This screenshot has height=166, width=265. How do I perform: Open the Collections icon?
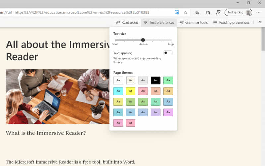click(x=208, y=12)
